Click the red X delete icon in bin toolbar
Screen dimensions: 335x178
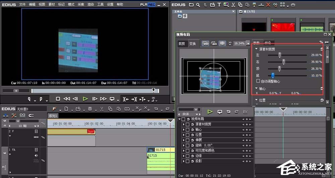[x=268, y=5]
